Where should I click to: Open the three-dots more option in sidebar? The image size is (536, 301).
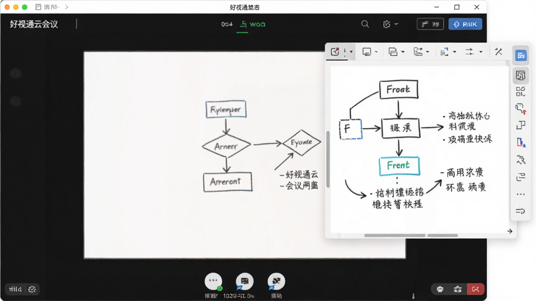tap(521, 194)
